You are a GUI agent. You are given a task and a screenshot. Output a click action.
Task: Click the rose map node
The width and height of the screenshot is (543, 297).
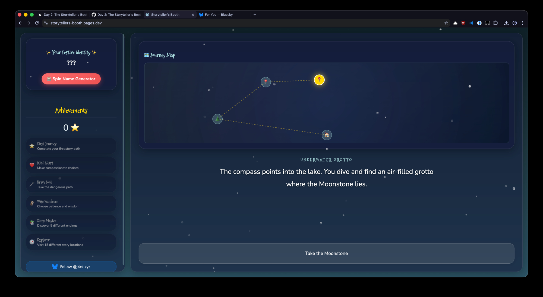click(266, 82)
